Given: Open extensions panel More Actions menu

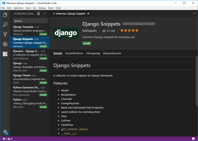Looking at the screenshot, I should pos(44,14).
